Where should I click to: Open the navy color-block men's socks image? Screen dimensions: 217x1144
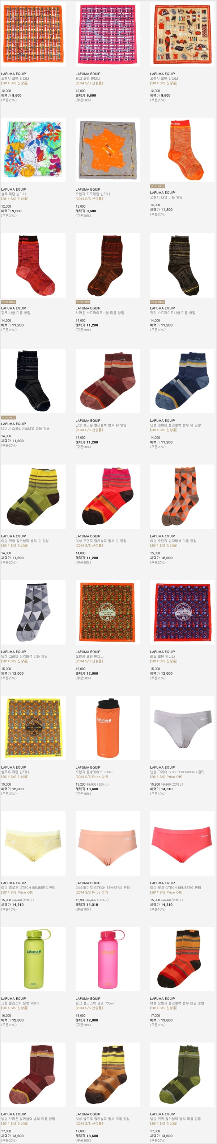point(182,381)
